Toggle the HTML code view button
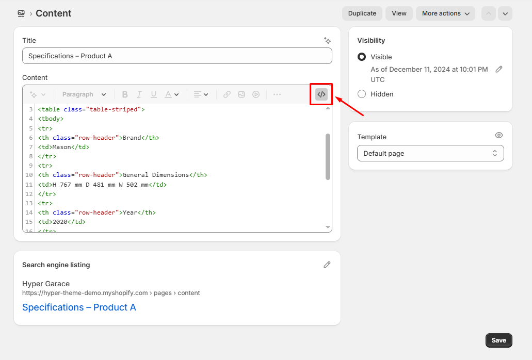532x360 pixels. point(321,94)
